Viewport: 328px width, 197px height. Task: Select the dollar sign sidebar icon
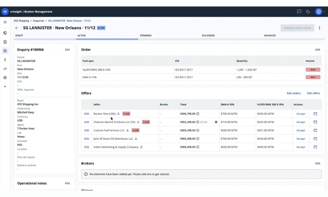tap(5, 60)
